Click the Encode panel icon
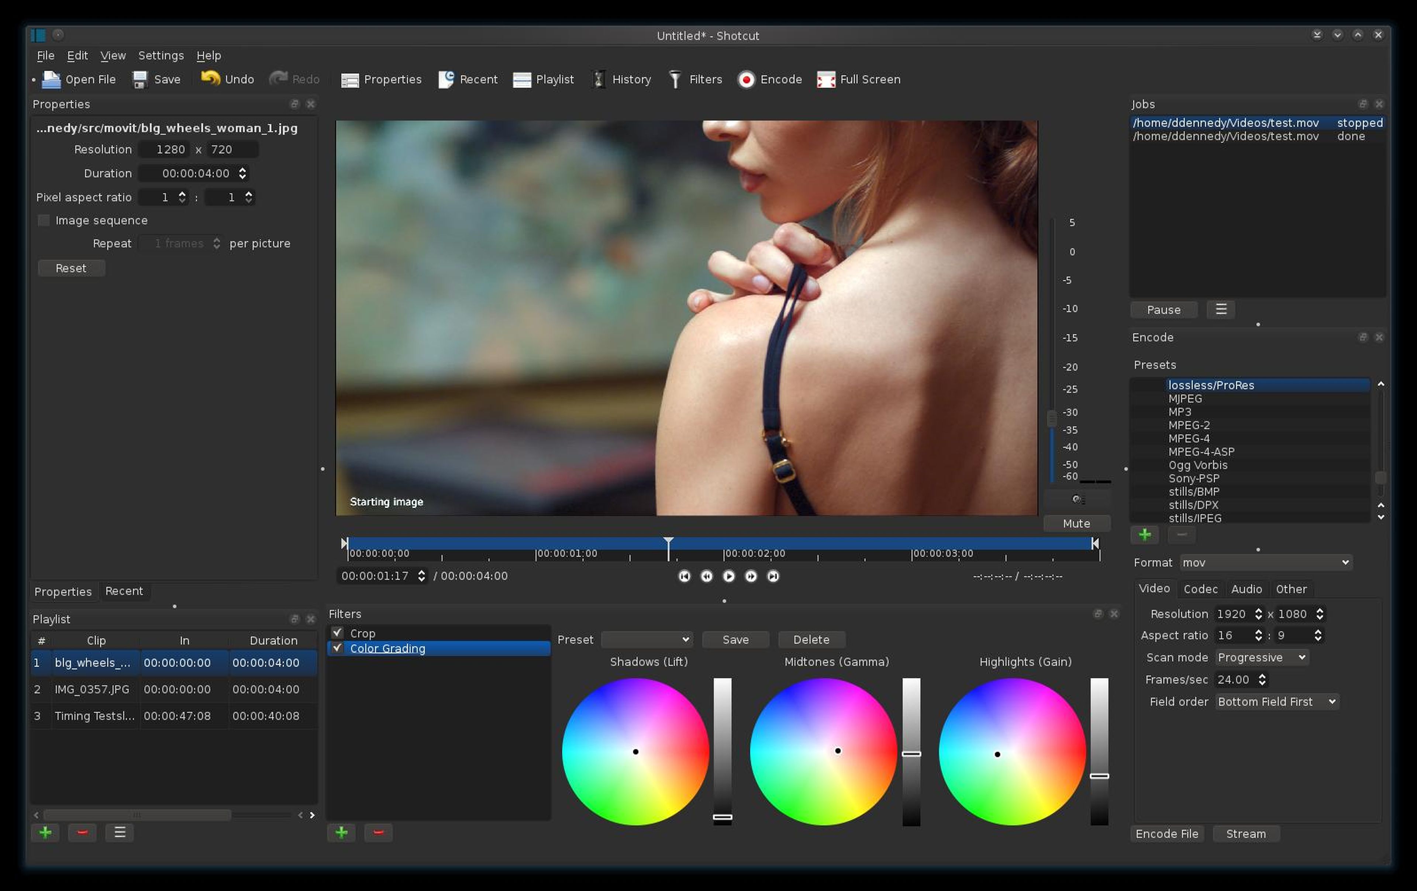Image resolution: width=1417 pixels, height=891 pixels. (747, 79)
